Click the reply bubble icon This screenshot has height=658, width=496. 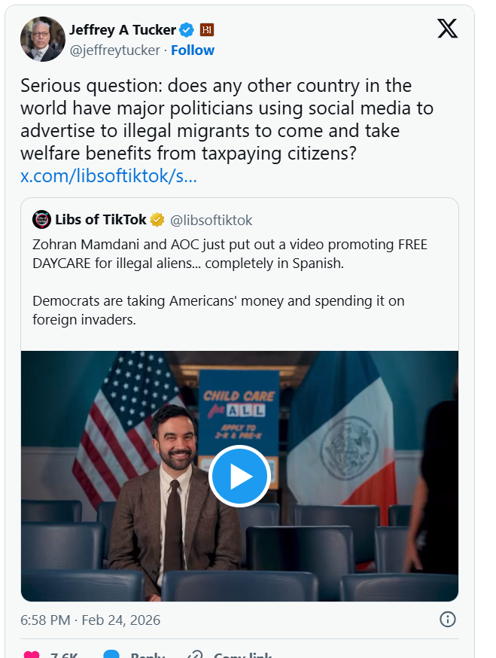(111, 655)
